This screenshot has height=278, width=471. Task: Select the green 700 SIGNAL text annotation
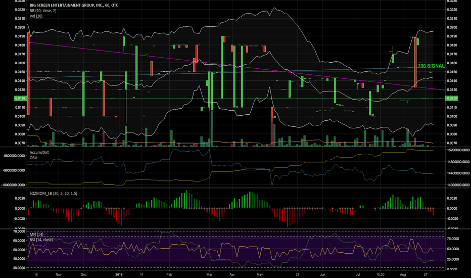(x=431, y=66)
